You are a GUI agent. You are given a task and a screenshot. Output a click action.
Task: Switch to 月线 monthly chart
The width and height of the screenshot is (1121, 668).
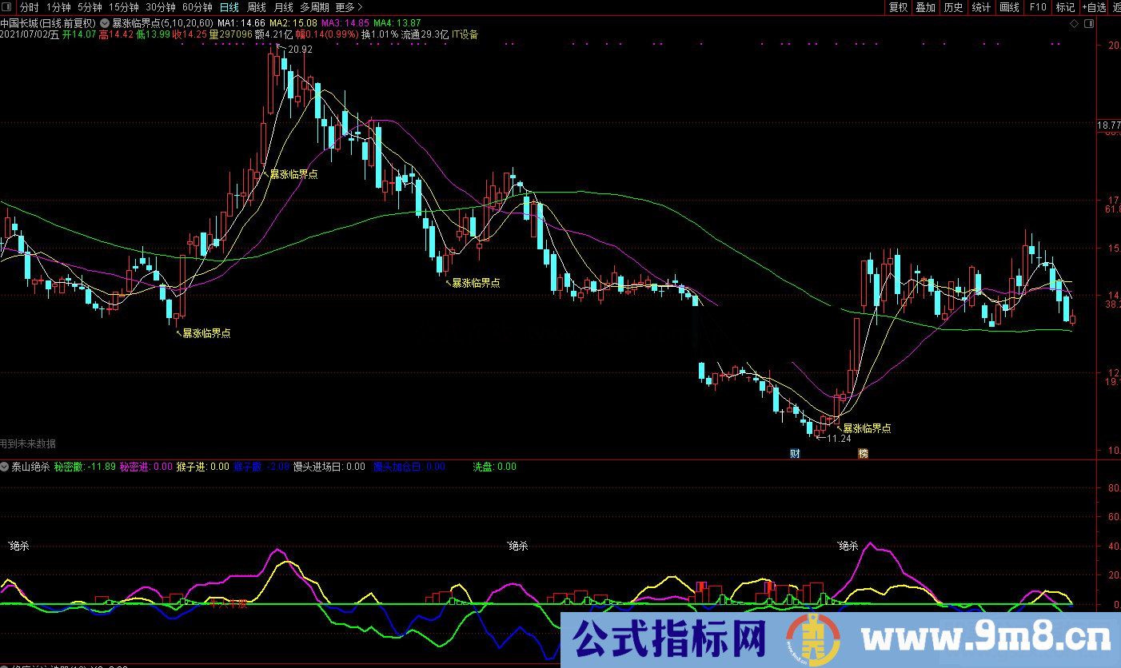pos(284,7)
